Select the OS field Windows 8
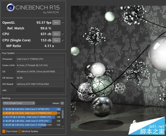The width and height of the screenshot is (166, 136). [40, 72]
